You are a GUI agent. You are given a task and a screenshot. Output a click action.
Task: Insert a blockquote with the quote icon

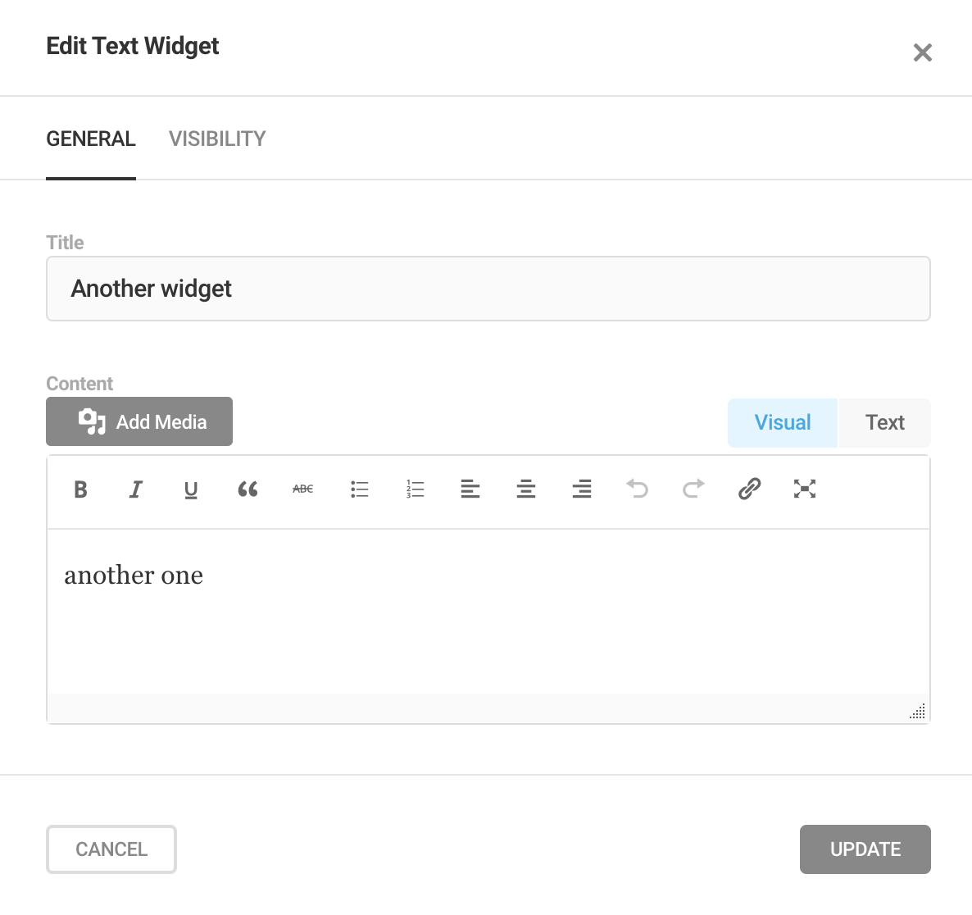(248, 489)
